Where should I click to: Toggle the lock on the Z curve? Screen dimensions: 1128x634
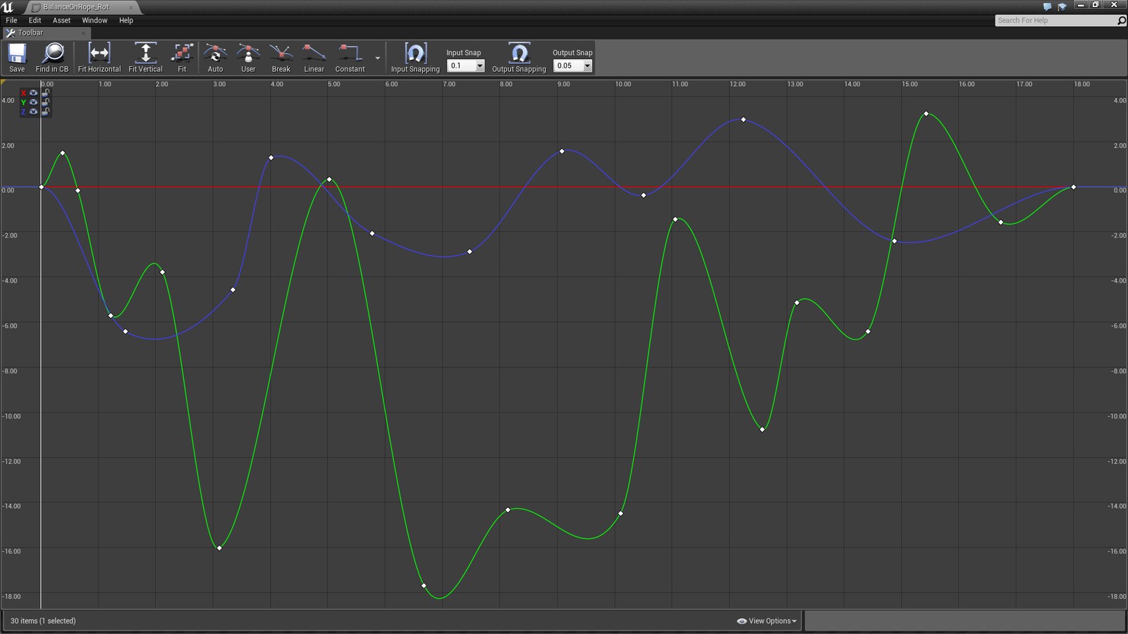point(46,111)
